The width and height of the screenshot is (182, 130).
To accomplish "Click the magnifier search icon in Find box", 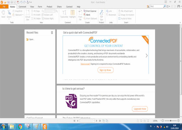I will click(164, 6).
